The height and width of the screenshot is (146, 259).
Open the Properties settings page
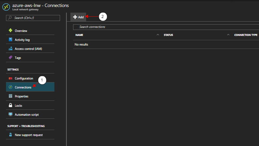coord(30,96)
